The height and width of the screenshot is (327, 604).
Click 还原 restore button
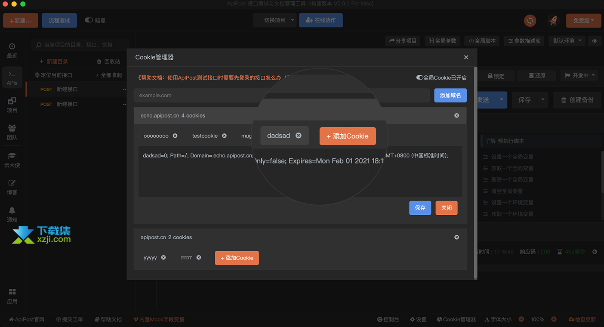[536, 76]
